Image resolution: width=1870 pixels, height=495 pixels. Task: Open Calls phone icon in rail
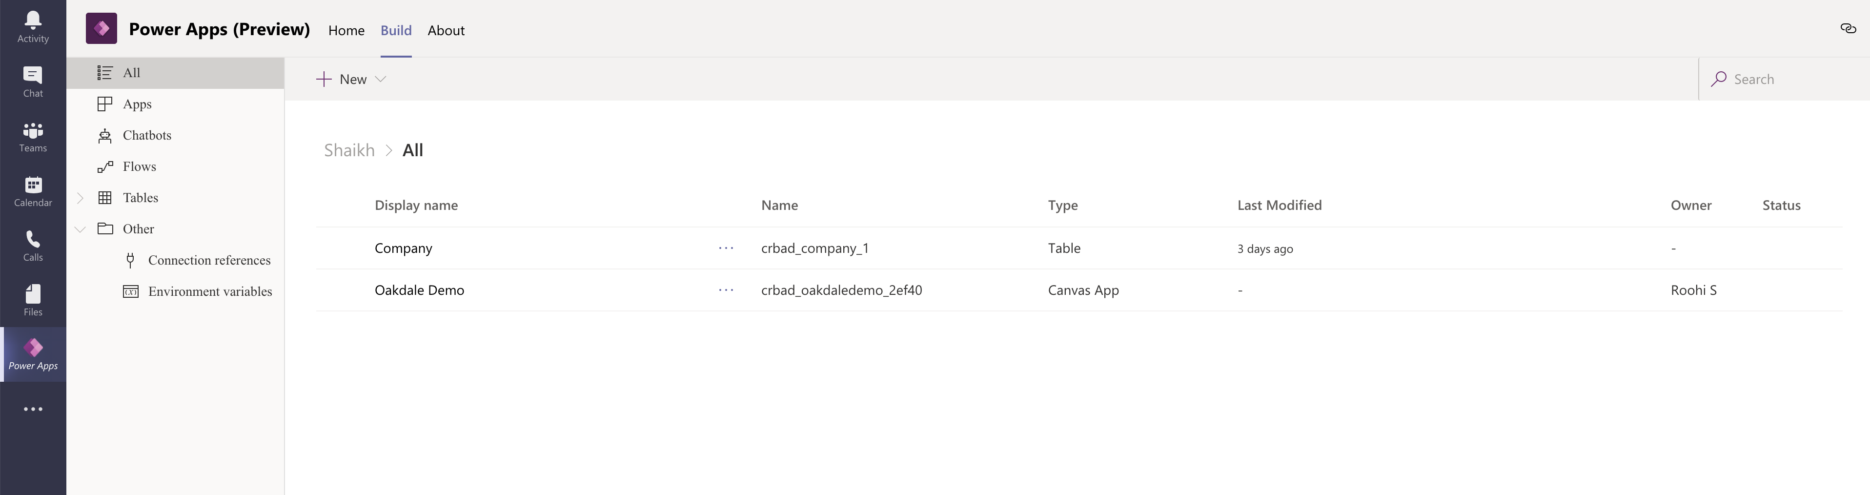point(33,239)
